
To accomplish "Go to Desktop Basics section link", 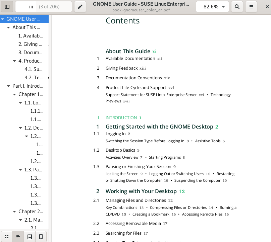I will 120,150.
